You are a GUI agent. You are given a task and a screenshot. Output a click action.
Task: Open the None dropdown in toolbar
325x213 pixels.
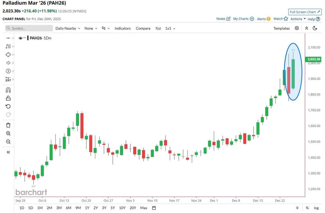(91, 28)
